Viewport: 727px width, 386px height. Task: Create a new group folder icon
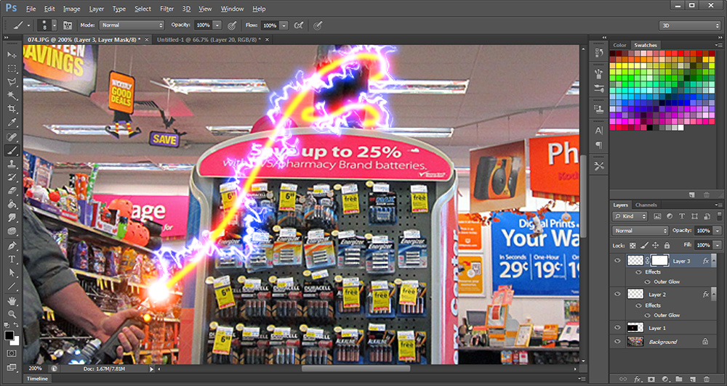coord(679,379)
